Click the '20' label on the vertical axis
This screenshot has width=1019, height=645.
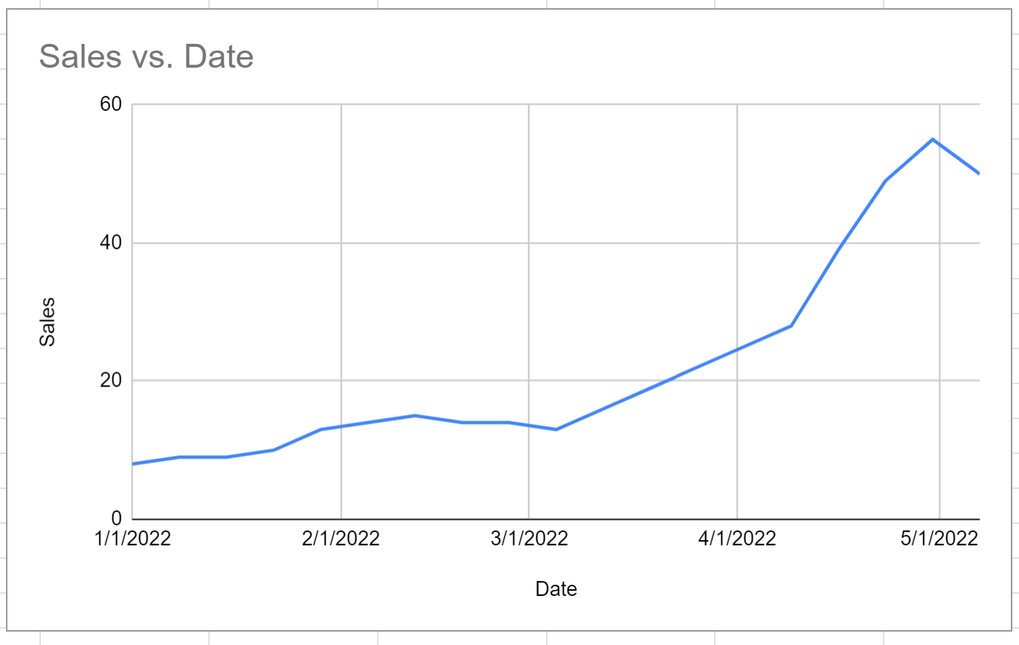point(111,381)
